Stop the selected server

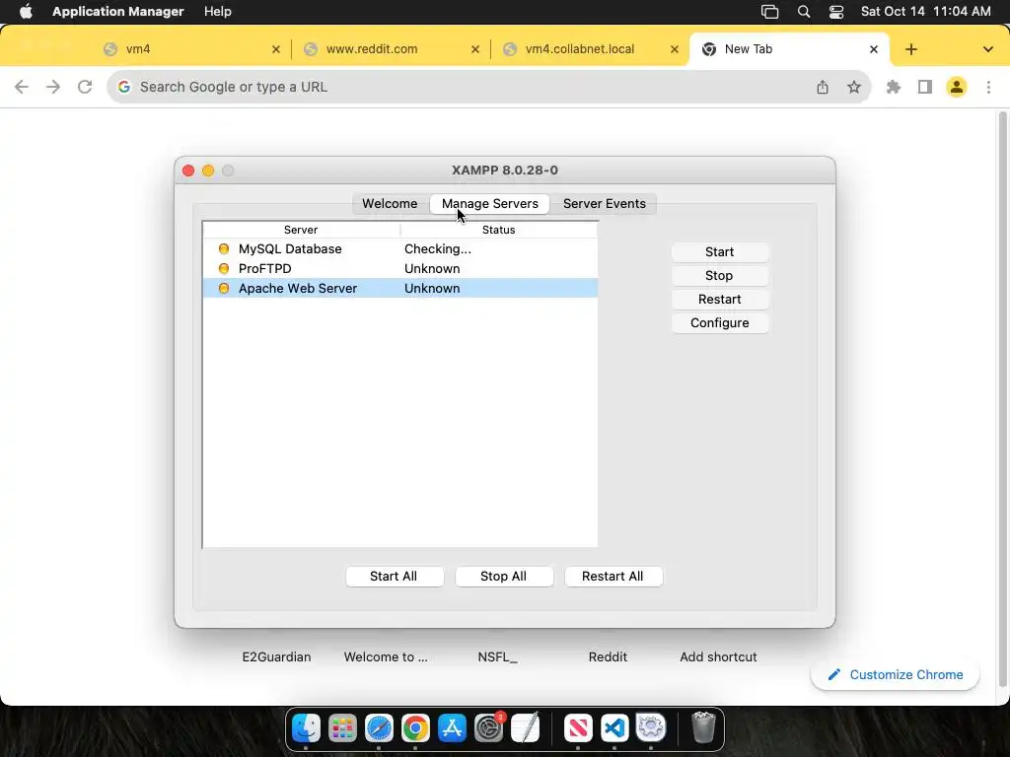(x=719, y=276)
